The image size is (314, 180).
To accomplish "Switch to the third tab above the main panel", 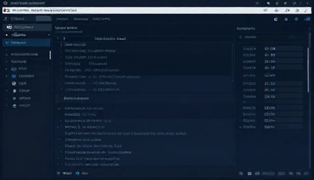I will (x=102, y=19).
